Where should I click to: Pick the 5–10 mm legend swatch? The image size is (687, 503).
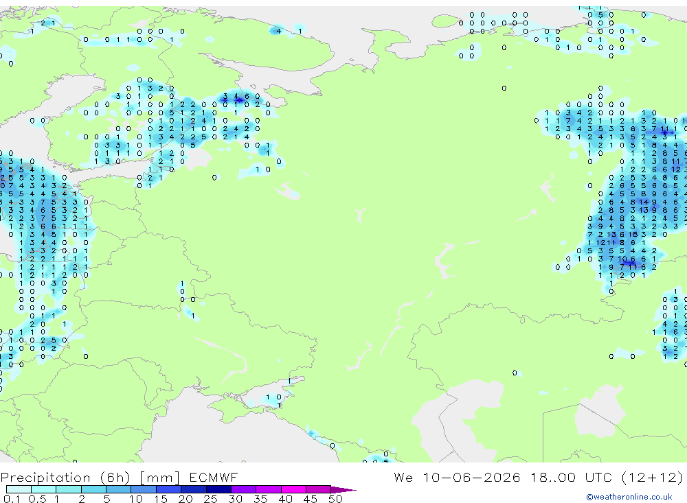point(118,489)
